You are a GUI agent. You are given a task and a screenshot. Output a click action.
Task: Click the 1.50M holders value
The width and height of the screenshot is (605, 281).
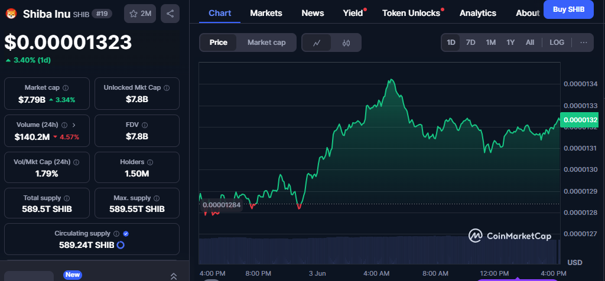click(137, 174)
